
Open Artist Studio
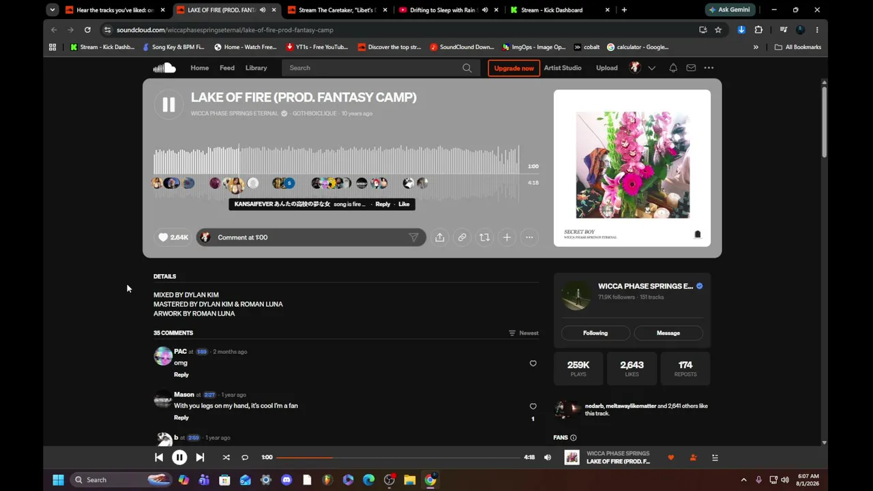(563, 68)
